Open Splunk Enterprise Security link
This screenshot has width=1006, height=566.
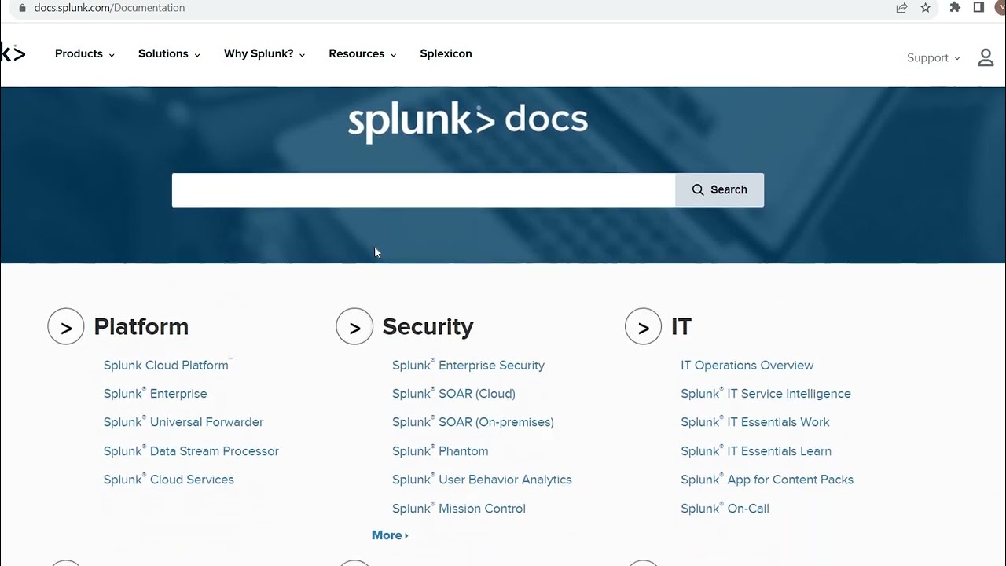468,365
